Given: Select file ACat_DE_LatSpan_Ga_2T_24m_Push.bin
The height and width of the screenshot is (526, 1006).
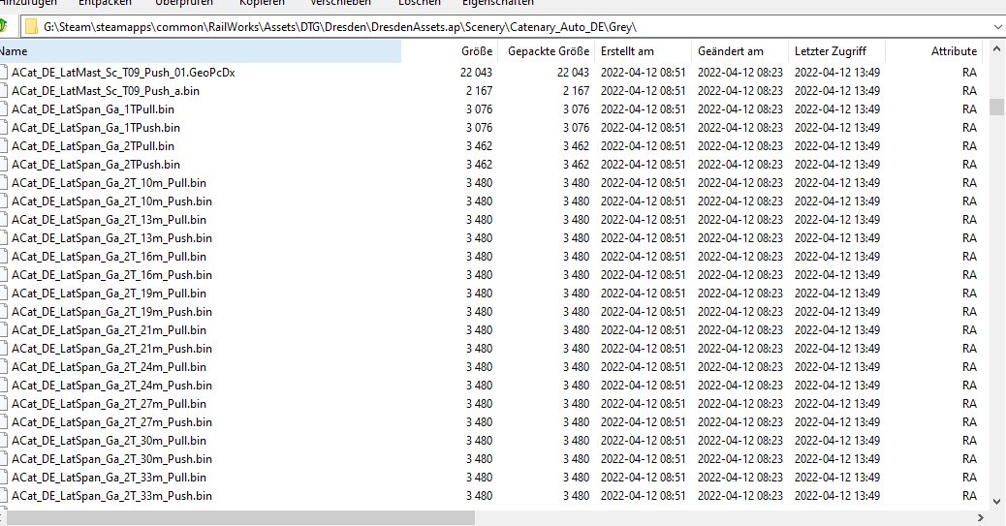Looking at the screenshot, I should [111, 386].
